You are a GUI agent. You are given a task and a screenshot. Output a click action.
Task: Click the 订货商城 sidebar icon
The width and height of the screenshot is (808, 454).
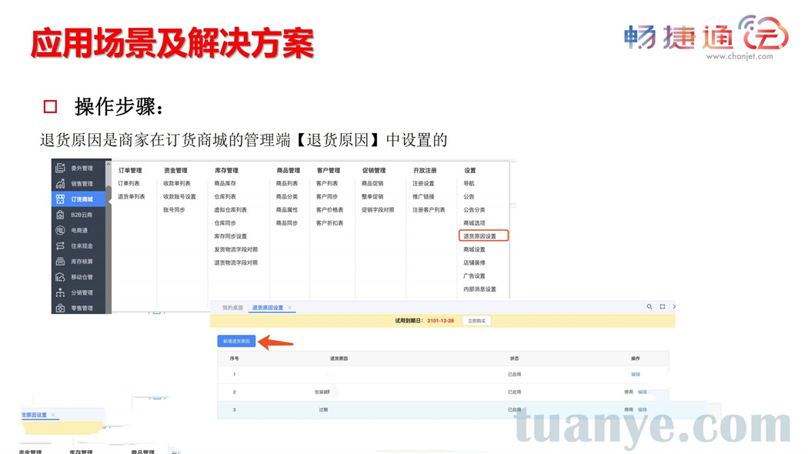[60, 199]
